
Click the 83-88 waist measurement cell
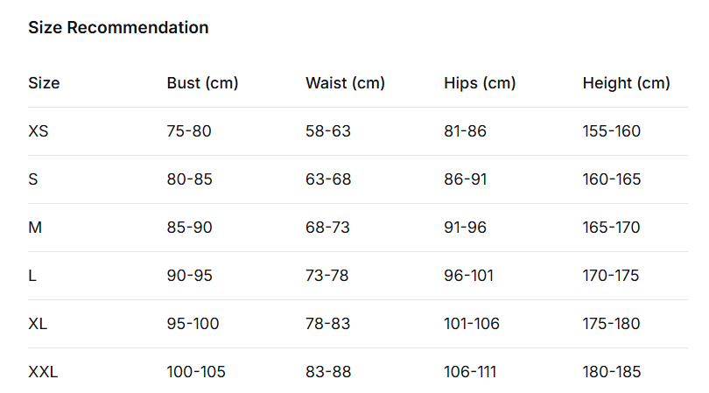[327, 372]
